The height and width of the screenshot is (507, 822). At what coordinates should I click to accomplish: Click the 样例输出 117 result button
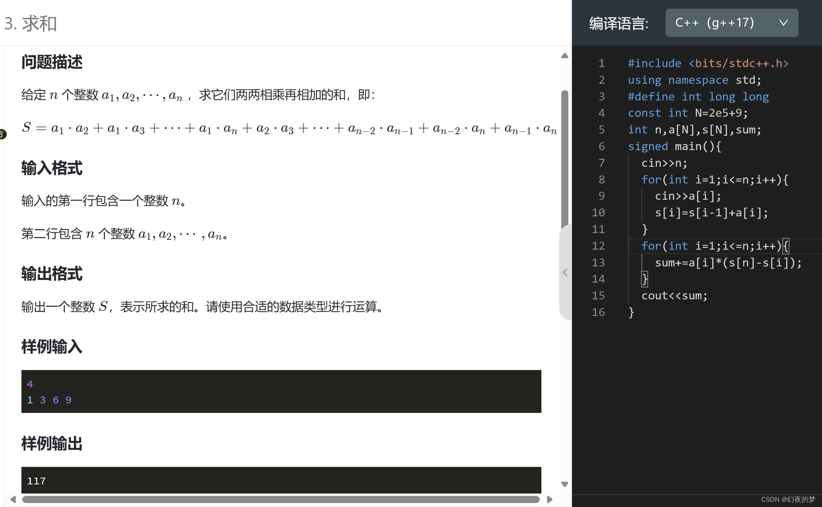[x=282, y=481]
